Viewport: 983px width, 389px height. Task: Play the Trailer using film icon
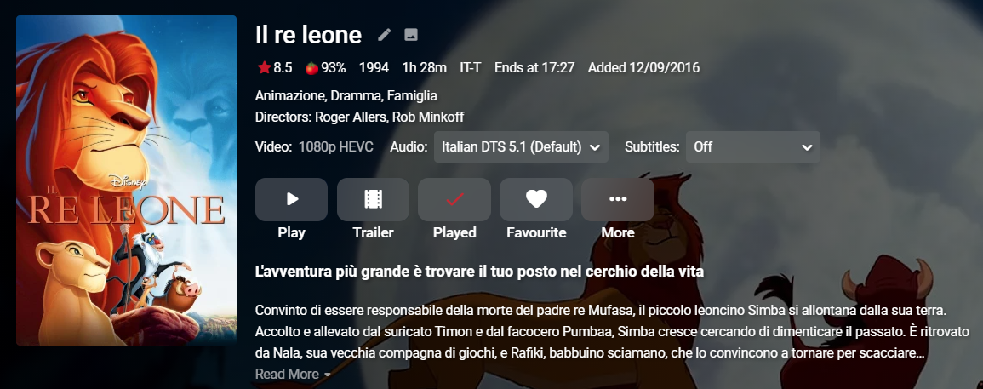[x=373, y=199]
